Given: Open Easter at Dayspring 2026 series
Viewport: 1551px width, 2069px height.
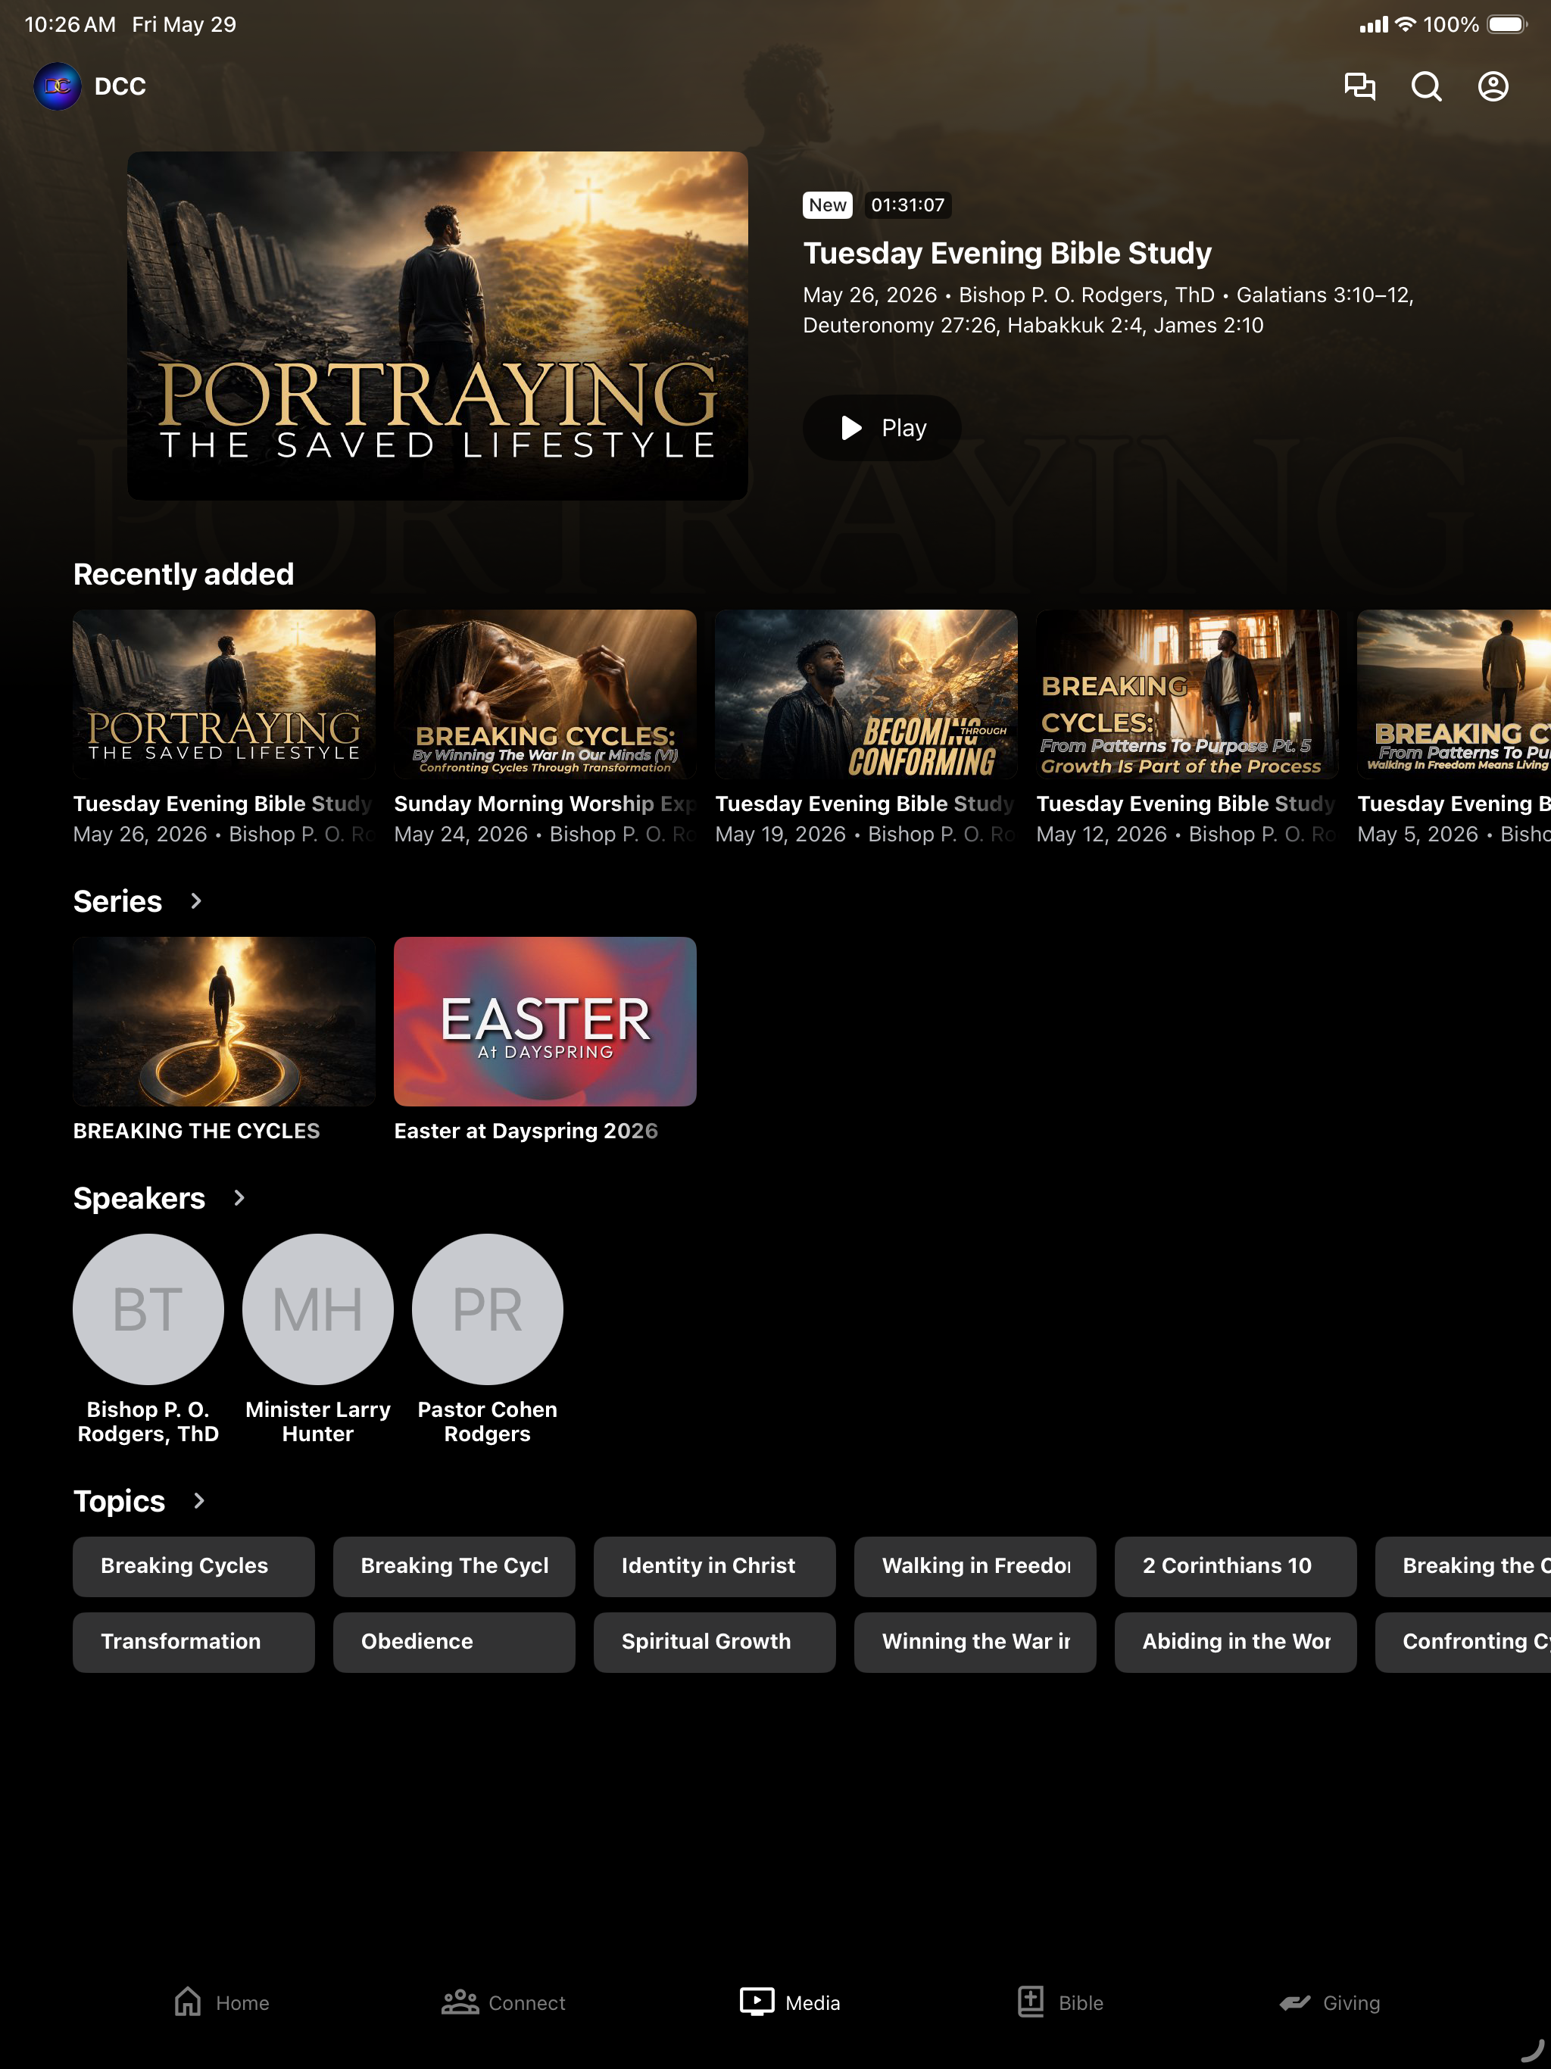Looking at the screenshot, I should (545, 1022).
